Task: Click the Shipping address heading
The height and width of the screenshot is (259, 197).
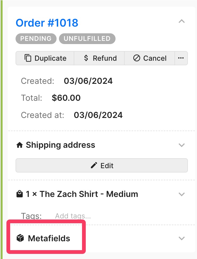Action: (x=61, y=145)
